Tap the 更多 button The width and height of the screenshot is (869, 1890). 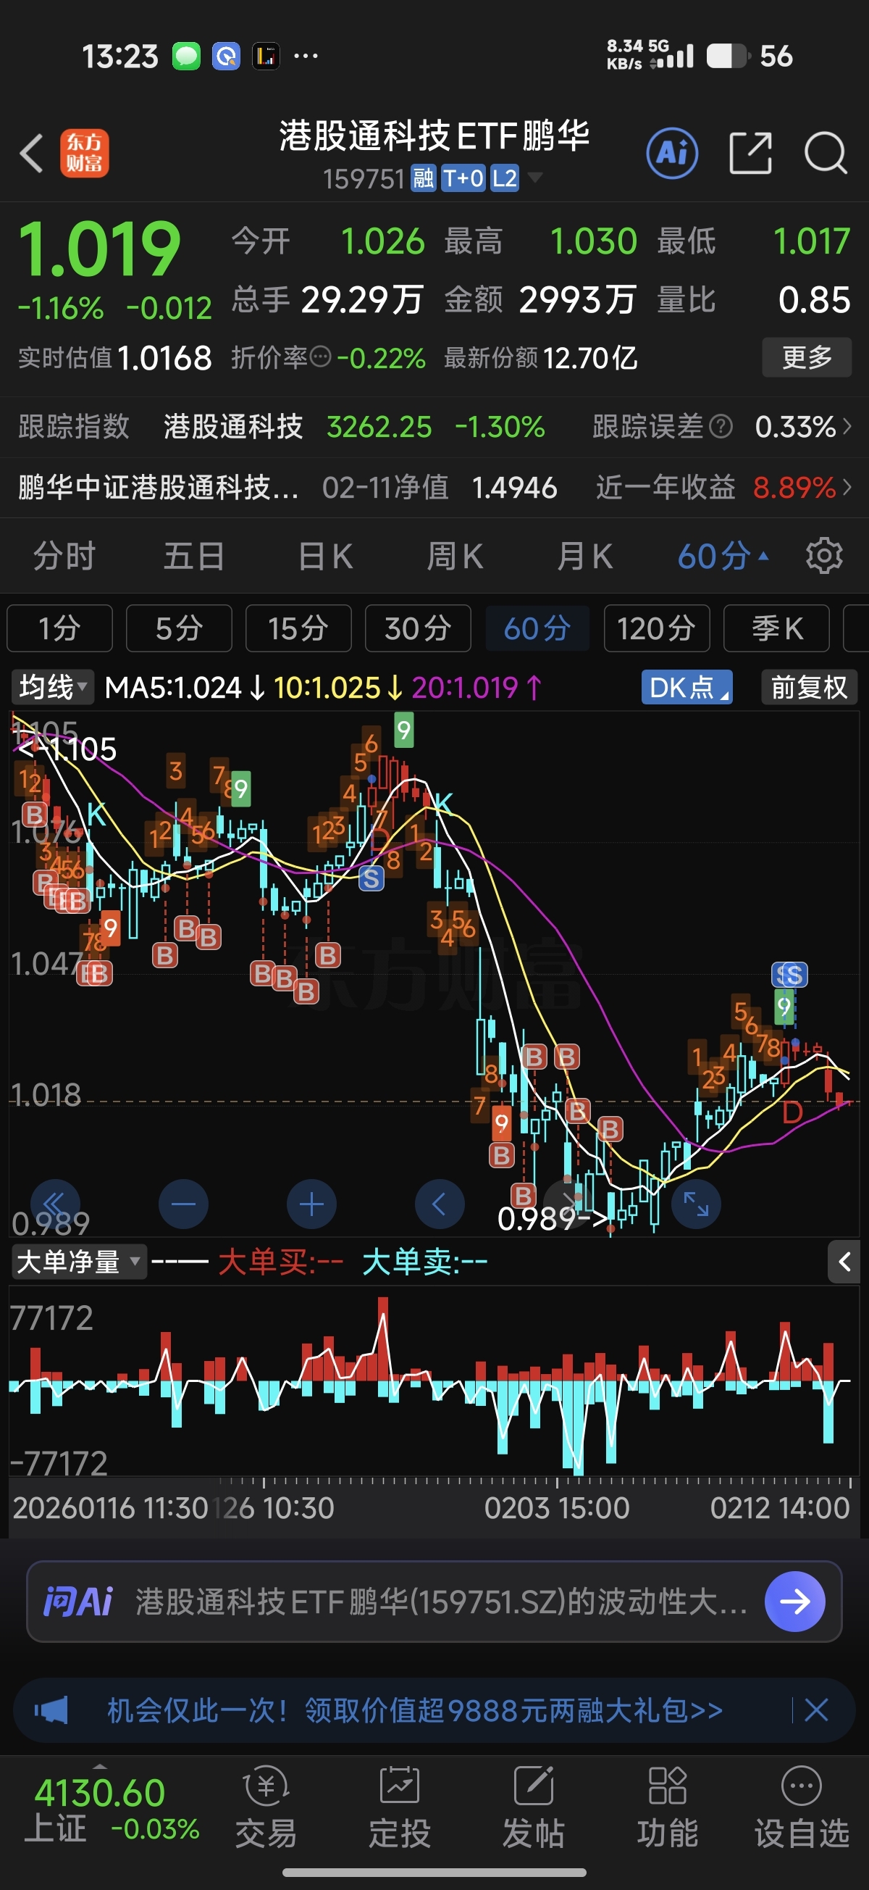point(807,357)
